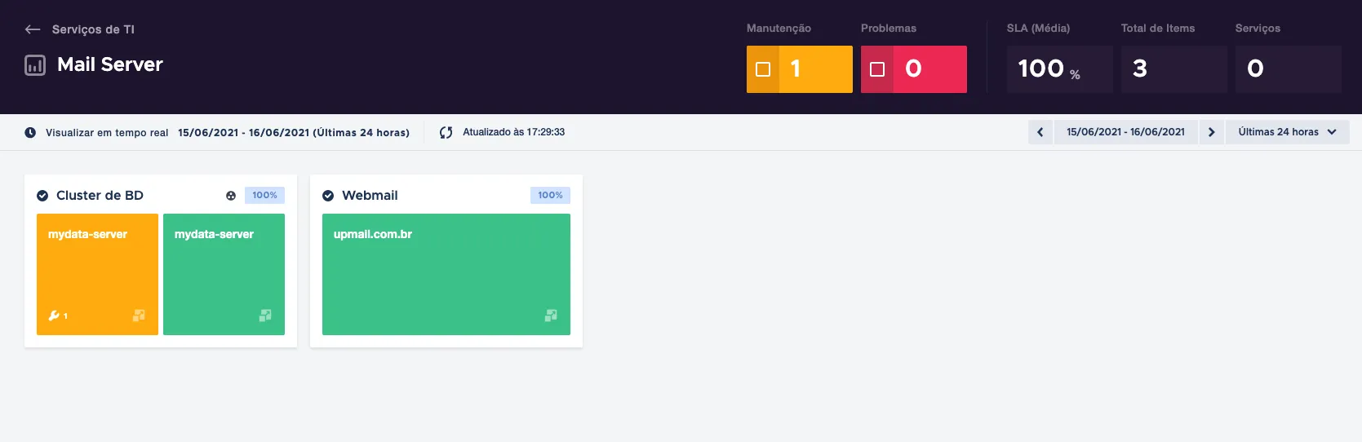Open the 15/06/2021 - 16/06/2021 date picker
1362x442 pixels.
(x=1125, y=132)
